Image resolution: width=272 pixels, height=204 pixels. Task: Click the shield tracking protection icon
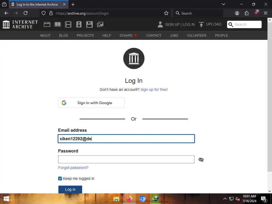point(44,13)
